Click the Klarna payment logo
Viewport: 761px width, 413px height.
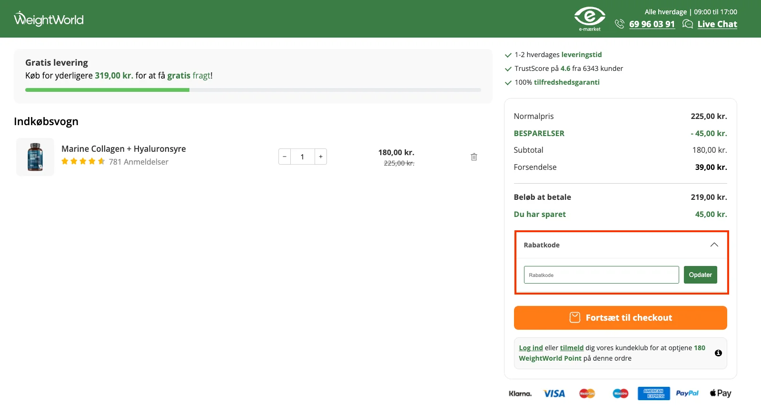coord(520,393)
